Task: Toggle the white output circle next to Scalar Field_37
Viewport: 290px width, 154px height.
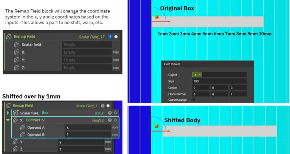Action: (x=116, y=37)
